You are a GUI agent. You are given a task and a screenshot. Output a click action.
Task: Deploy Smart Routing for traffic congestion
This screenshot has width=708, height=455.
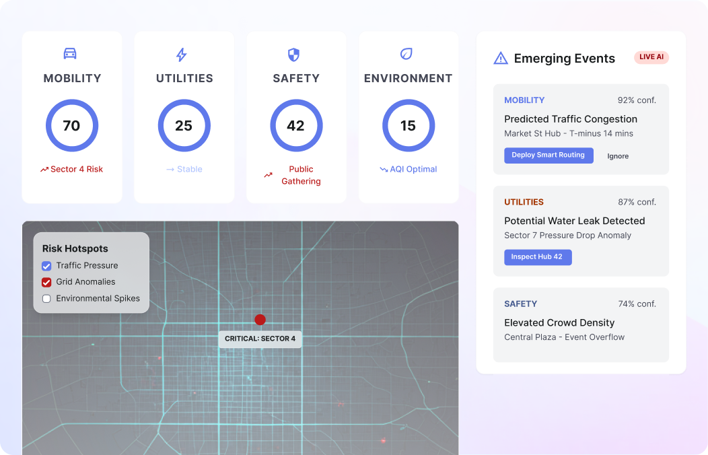click(x=548, y=155)
